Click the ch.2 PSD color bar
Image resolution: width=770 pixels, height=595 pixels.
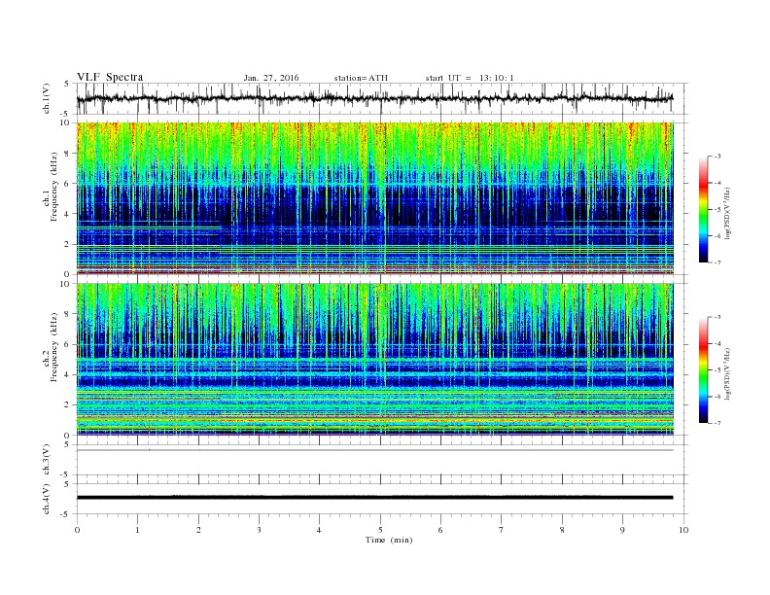click(x=703, y=370)
